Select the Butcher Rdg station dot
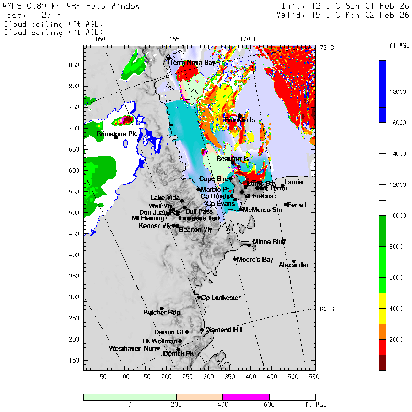 [x=162, y=309]
